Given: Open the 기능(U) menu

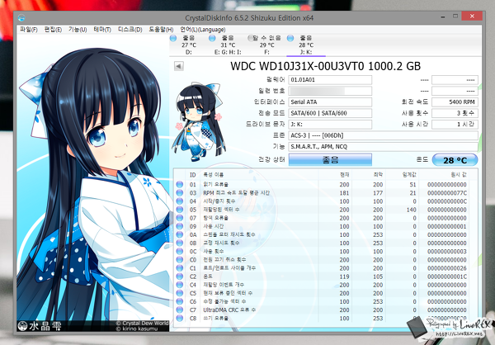Looking at the screenshot, I should coord(78,30).
